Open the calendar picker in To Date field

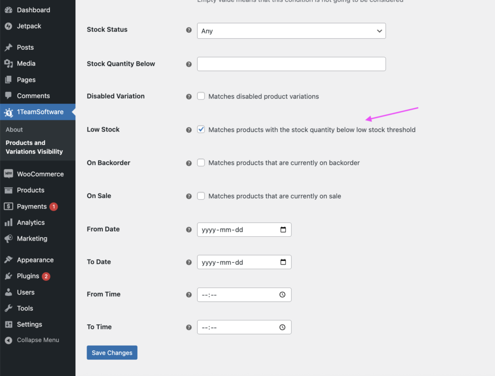click(283, 262)
